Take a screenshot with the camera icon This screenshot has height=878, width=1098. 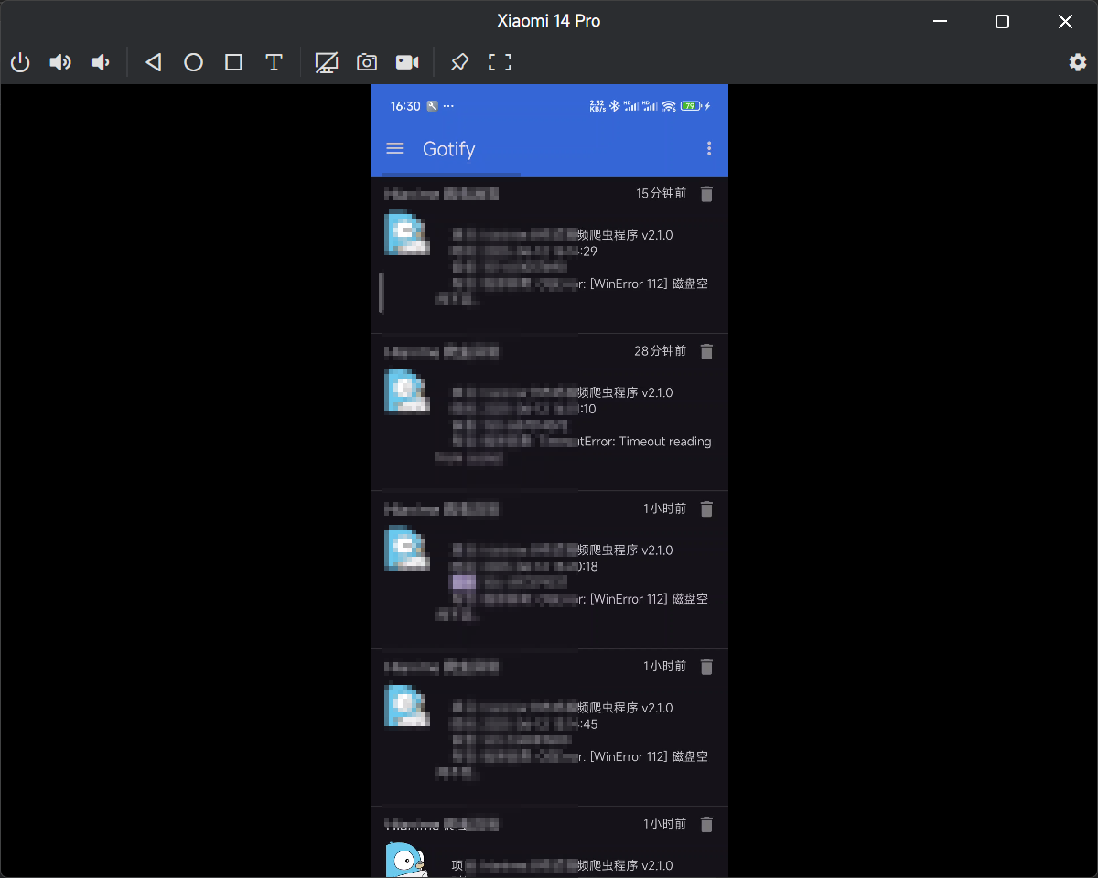click(367, 62)
